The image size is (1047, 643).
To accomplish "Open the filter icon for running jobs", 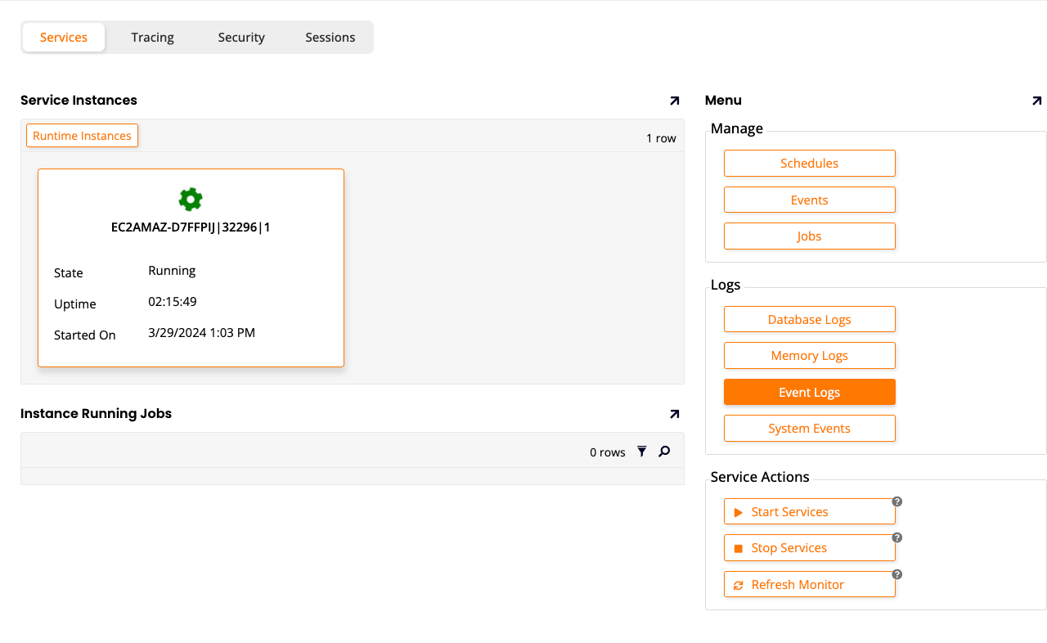I will click(642, 452).
